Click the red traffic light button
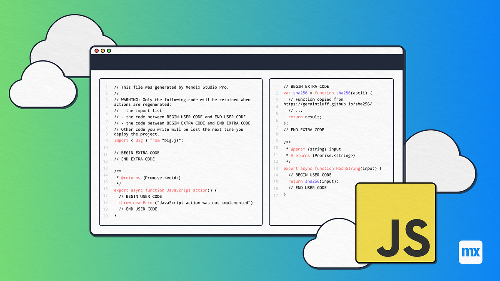This screenshot has width=500, height=281. 97,50
